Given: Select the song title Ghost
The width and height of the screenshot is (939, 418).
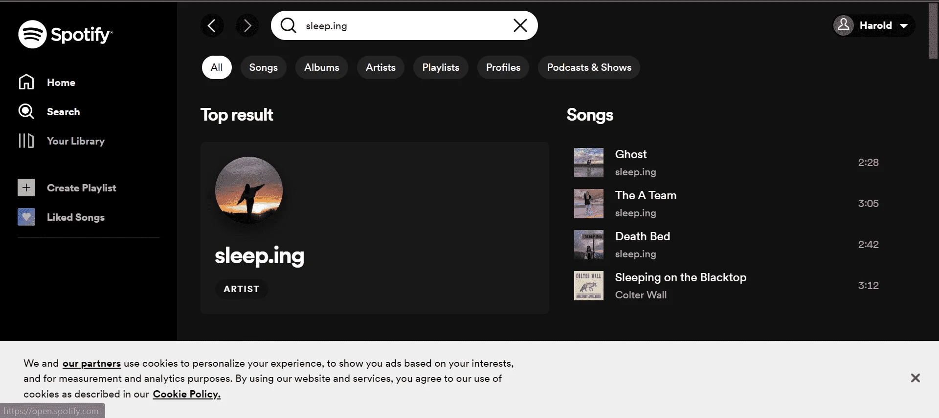Looking at the screenshot, I should click(631, 154).
